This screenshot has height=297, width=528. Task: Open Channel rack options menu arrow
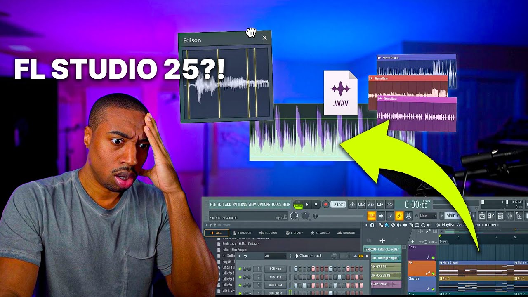coord(239,256)
